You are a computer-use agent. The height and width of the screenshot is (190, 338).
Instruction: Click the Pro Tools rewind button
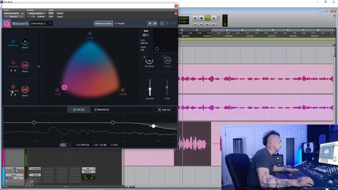(x=201, y=24)
